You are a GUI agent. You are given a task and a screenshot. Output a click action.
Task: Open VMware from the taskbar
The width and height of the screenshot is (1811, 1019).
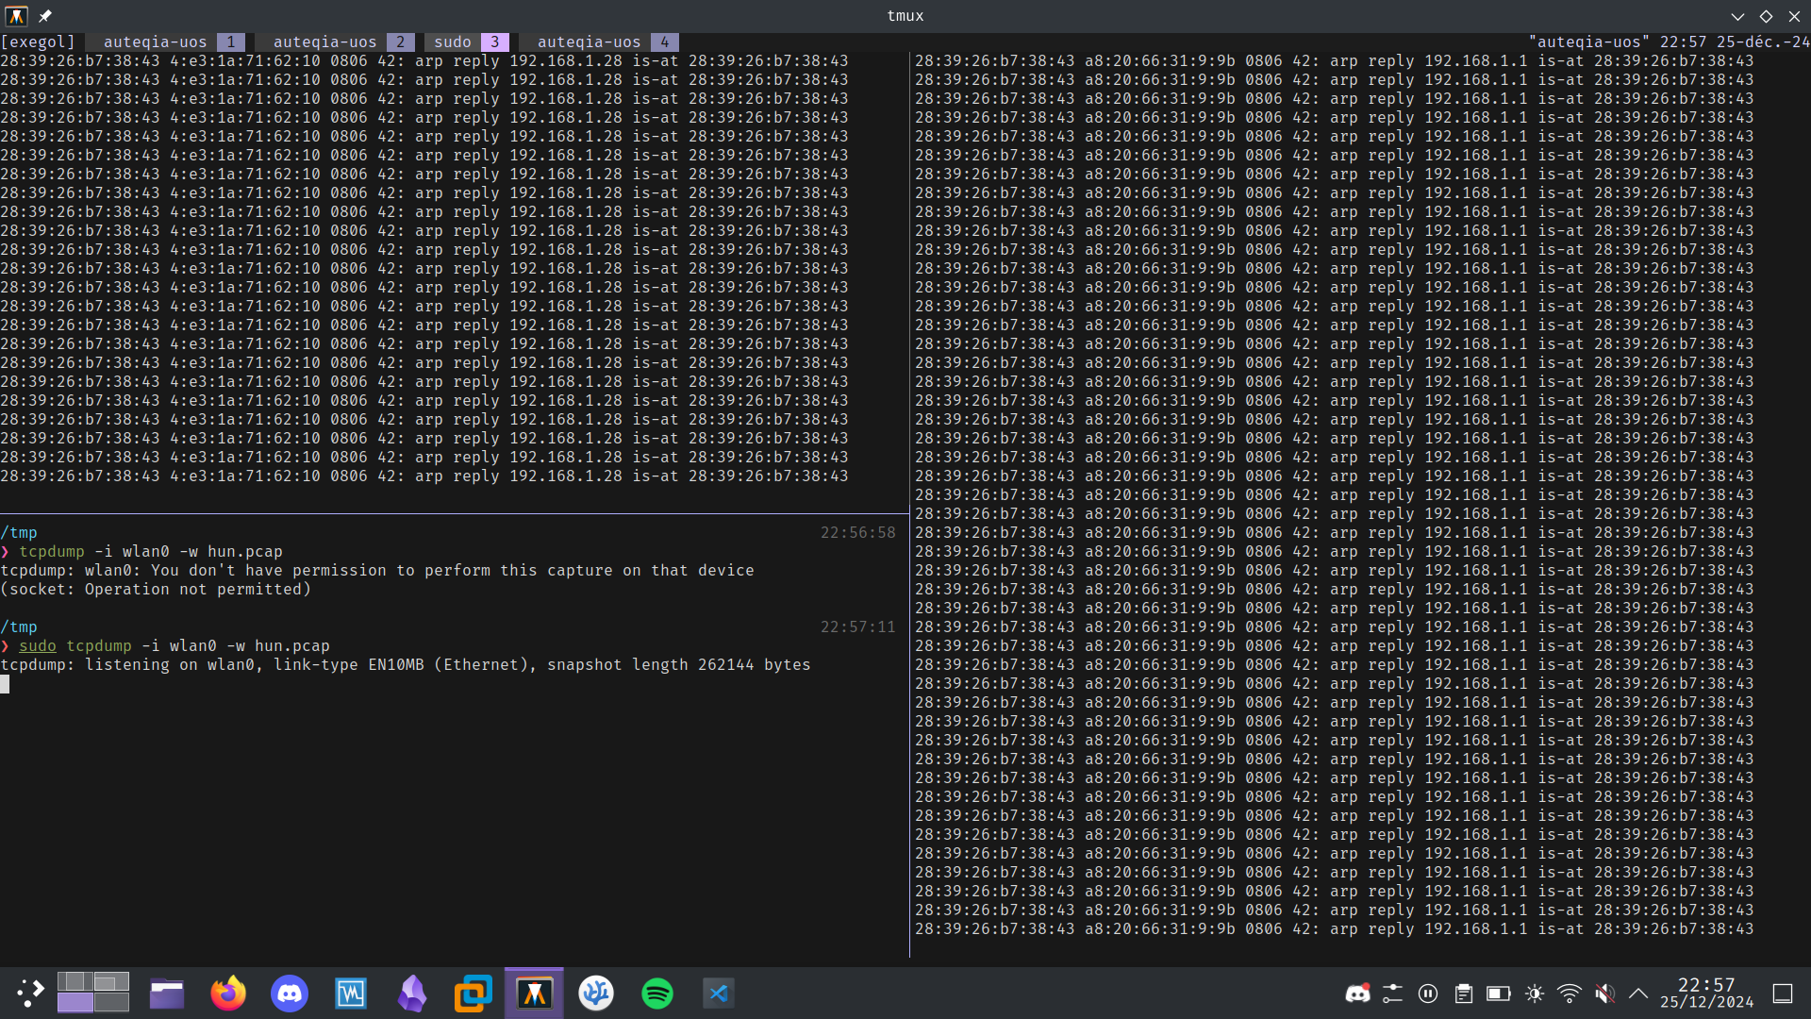[474, 993]
